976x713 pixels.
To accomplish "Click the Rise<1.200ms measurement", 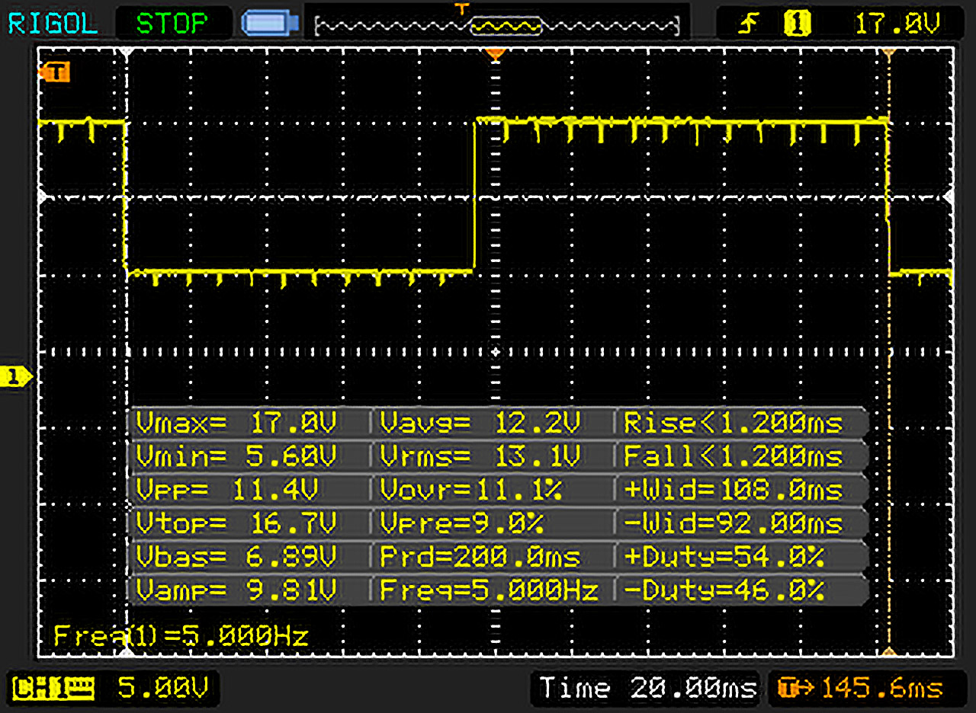I will coord(732,421).
